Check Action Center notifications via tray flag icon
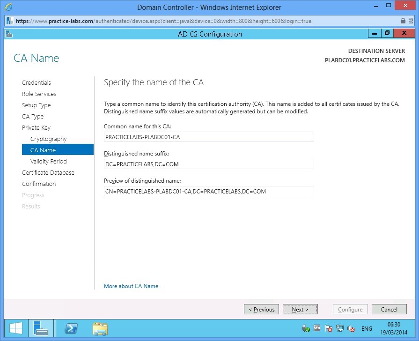Image resolution: width=419 pixels, height=341 pixels. coord(328,328)
